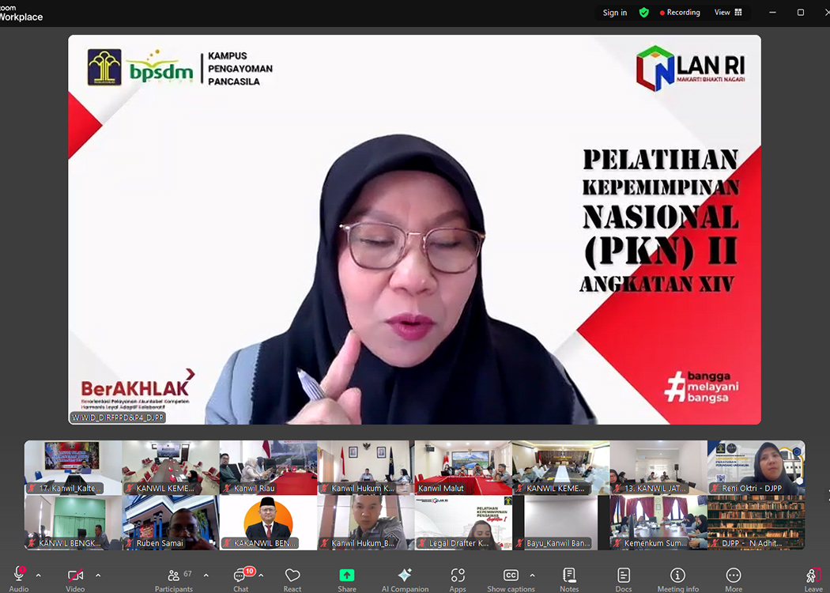Open the React emoji menu
Image resolution: width=830 pixels, height=593 pixels.
coord(292,577)
